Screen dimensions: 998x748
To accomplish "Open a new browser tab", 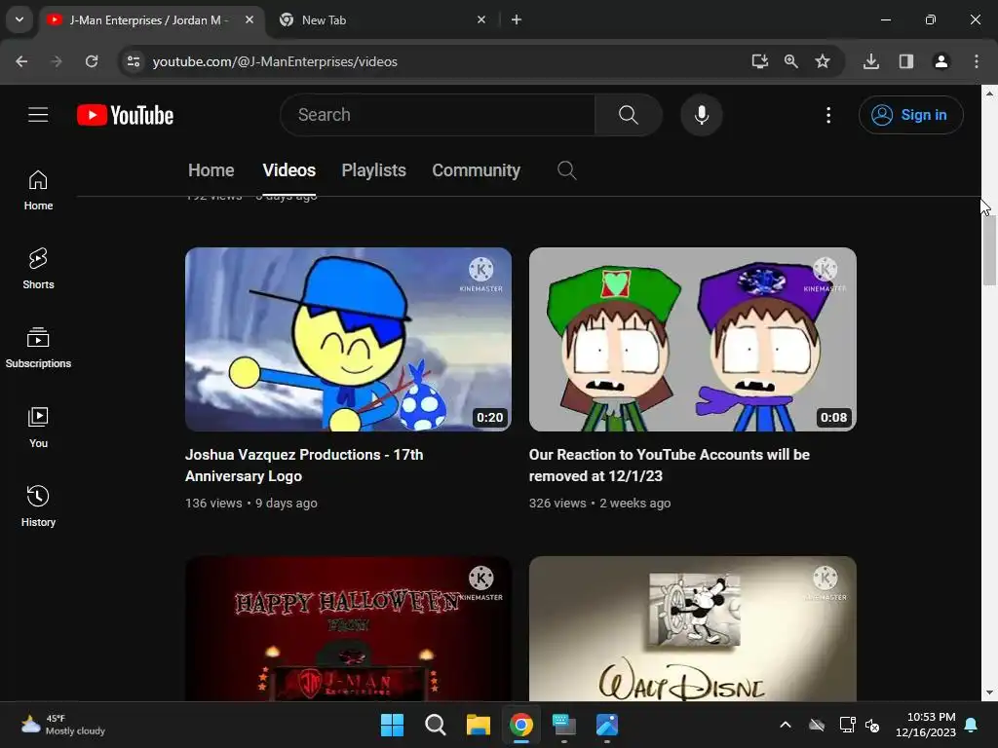I will pos(517,19).
